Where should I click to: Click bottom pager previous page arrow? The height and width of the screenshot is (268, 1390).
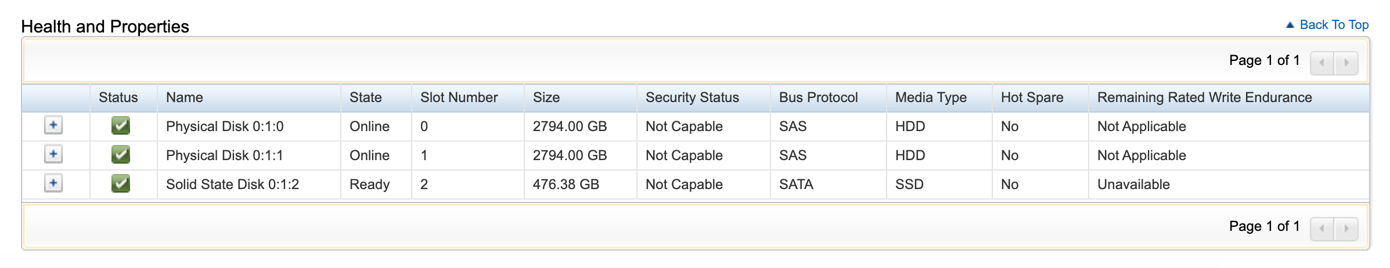click(1322, 229)
